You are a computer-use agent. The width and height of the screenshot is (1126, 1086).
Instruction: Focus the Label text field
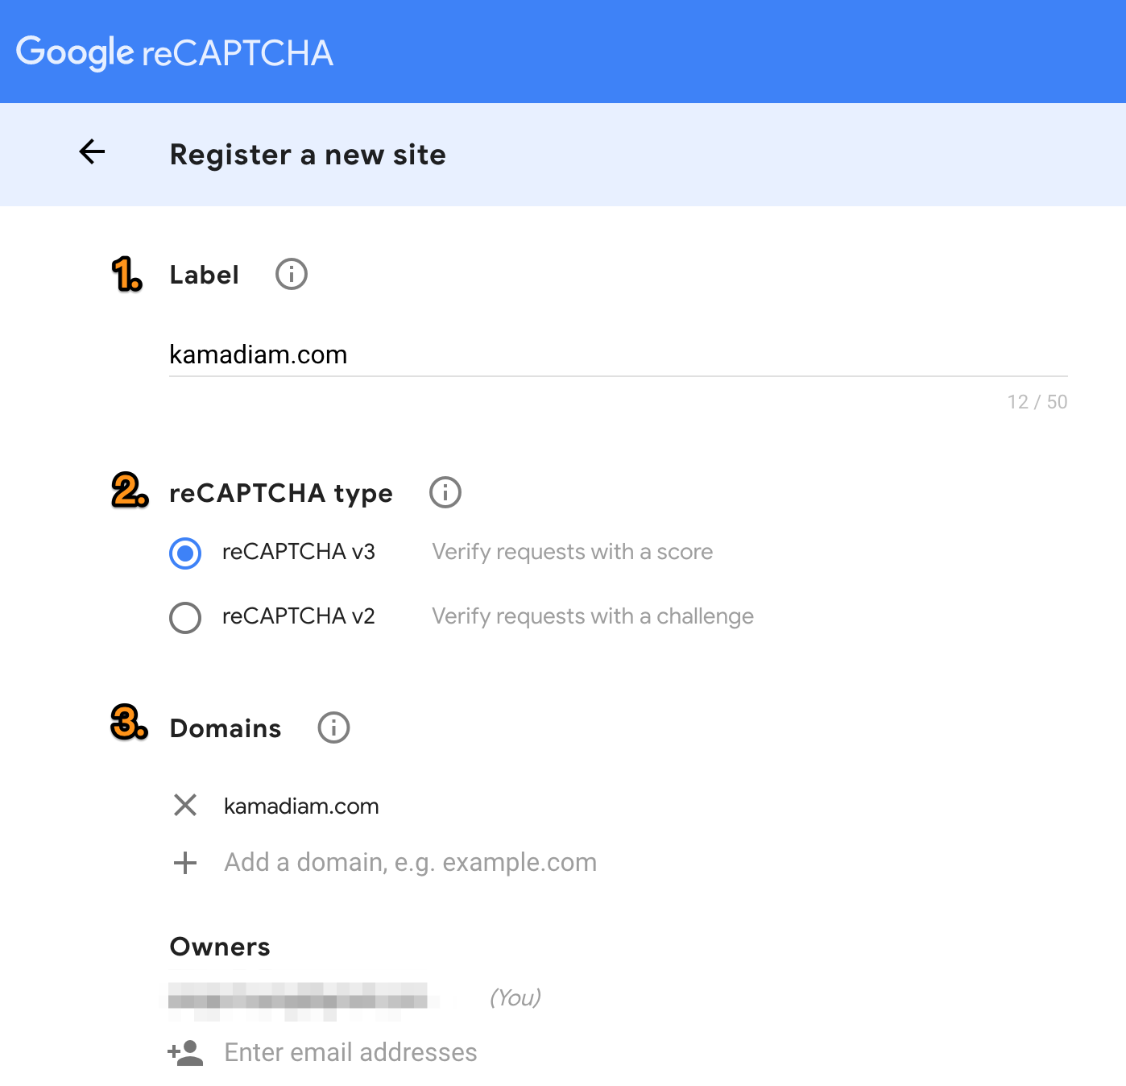(x=617, y=354)
